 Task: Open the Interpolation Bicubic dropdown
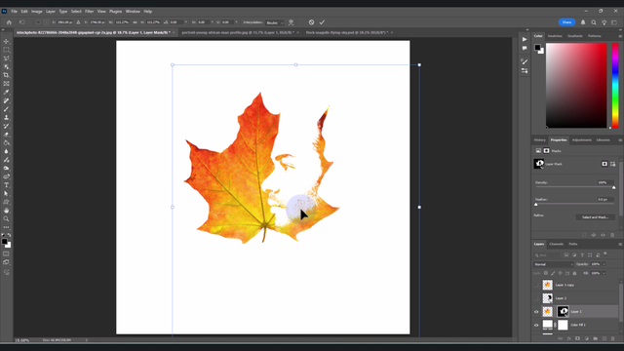click(275, 22)
